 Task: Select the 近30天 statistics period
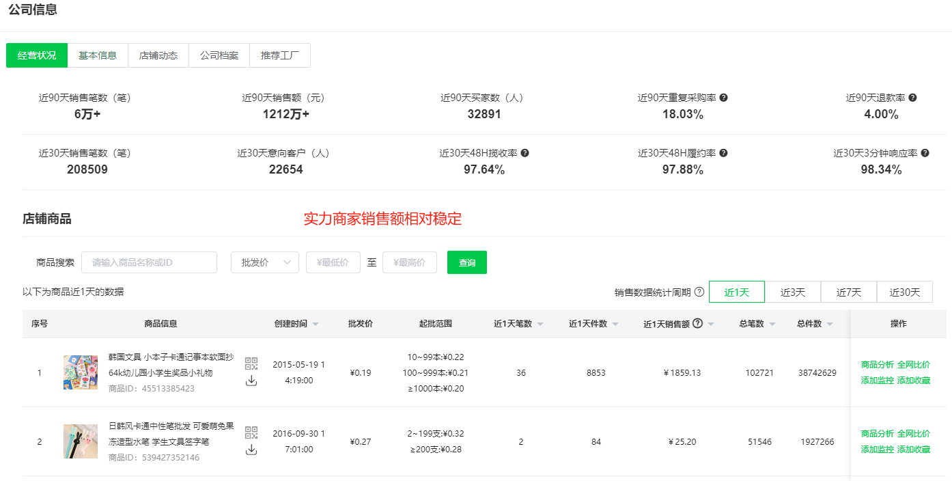click(x=904, y=292)
